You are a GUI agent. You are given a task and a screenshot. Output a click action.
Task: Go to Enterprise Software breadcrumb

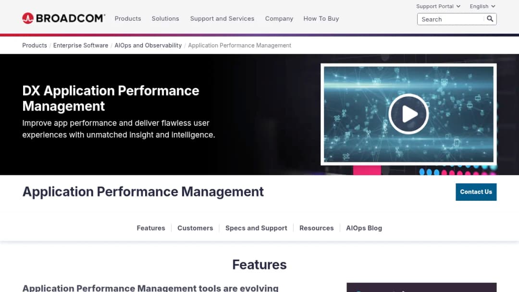[x=80, y=45]
